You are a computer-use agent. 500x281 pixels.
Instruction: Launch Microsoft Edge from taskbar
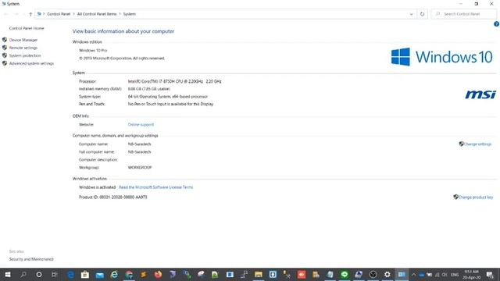point(70,275)
